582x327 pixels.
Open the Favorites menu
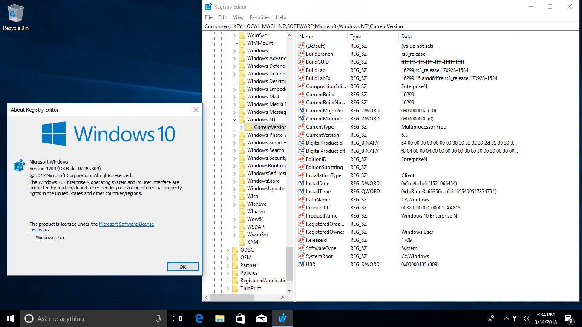(x=259, y=17)
